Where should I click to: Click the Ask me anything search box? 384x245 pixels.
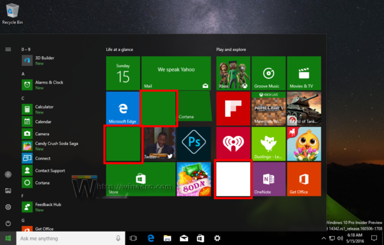pyautogui.click(x=70, y=239)
